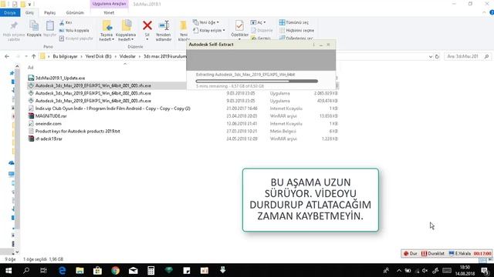Click the taskbar search magnifier icon

pos(26,270)
